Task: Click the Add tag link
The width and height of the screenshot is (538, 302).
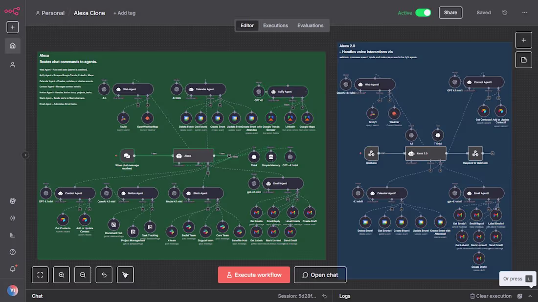Action: click(x=124, y=13)
